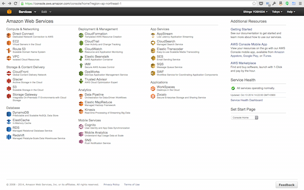Open the Edit dropdown in navbar
Image resolution: width=304 pixels, height=190 pixels.
tap(46, 12)
